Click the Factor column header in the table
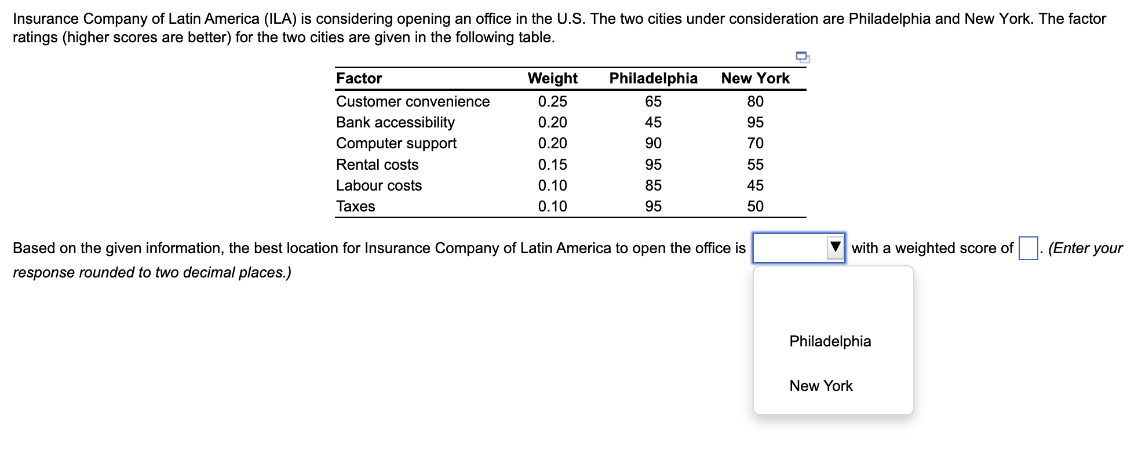1138x475 pixels. (358, 78)
